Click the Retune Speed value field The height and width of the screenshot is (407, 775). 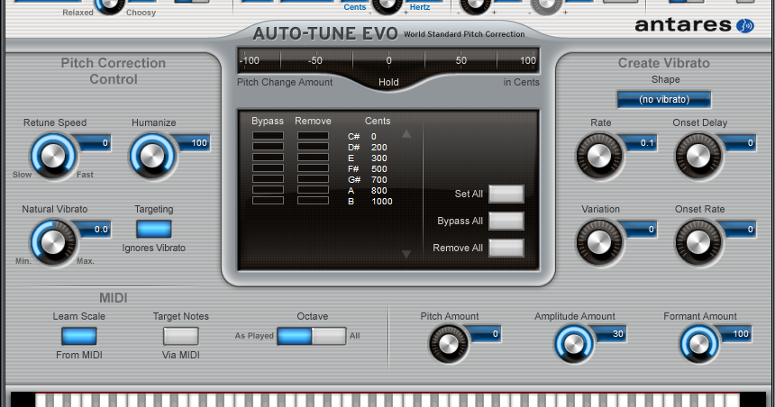tap(92, 143)
